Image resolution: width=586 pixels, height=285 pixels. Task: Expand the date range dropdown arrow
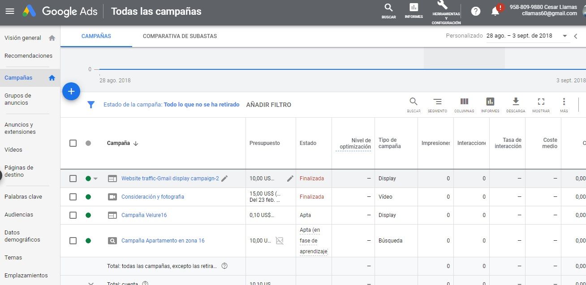[564, 36]
